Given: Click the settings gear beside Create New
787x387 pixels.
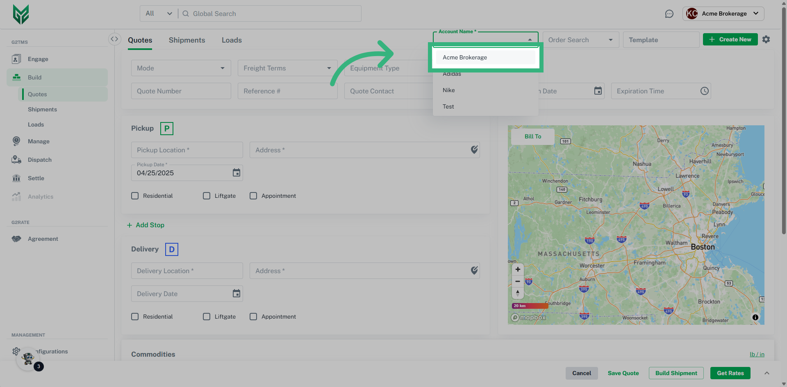Looking at the screenshot, I should (x=766, y=39).
